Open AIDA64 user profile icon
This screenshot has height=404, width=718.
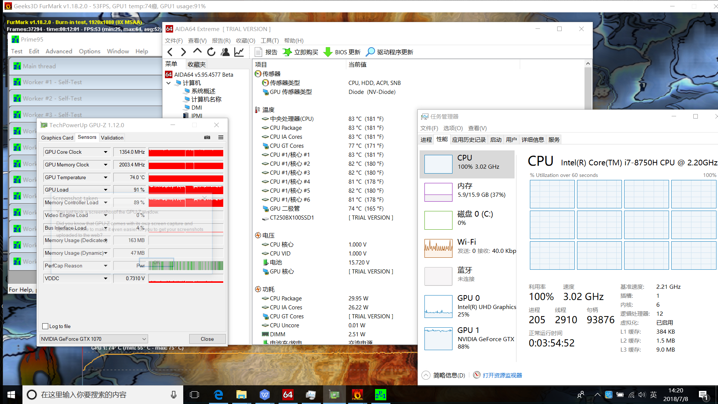225,52
